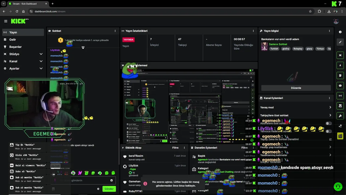Image resolution: width=346 pixels, height=195 pixels.
Task: Open the Kanal Eylemleri three-dot menu
Action: point(329,98)
